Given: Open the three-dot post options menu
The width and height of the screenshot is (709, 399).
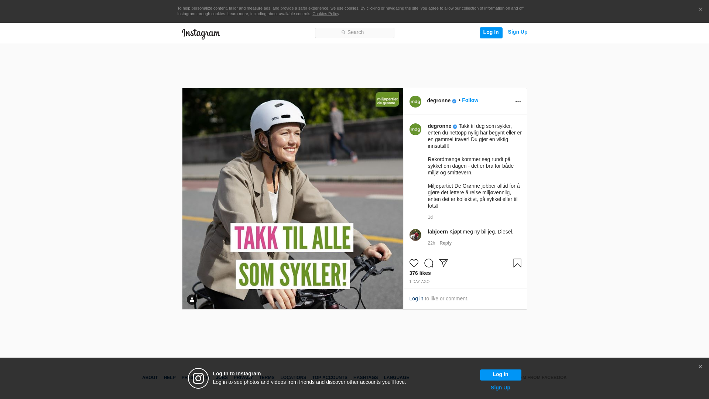Looking at the screenshot, I should (x=518, y=102).
